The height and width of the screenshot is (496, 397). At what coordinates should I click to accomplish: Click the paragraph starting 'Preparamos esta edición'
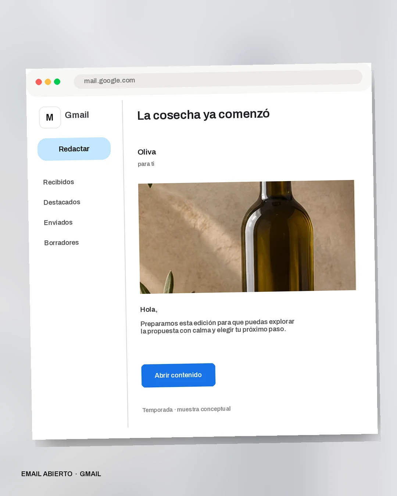click(x=217, y=326)
